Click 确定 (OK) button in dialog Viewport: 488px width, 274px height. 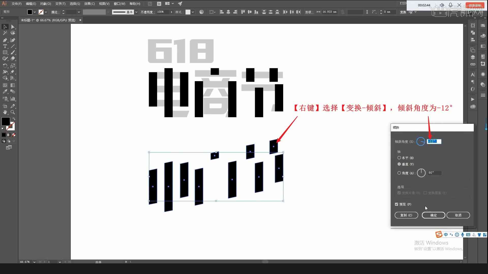[433, 215]
